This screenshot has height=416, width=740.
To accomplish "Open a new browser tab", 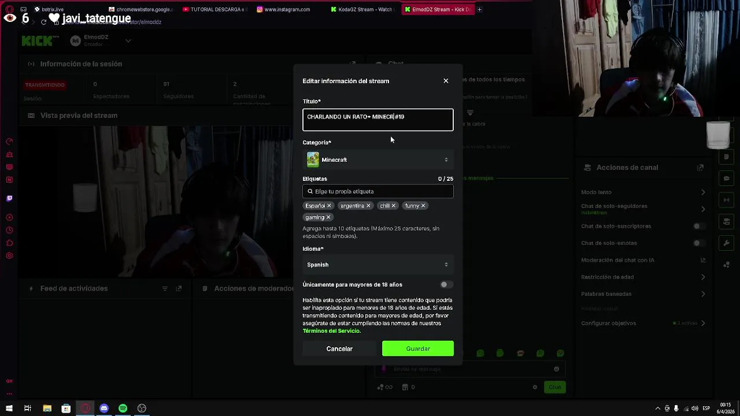I will (479, 9).
